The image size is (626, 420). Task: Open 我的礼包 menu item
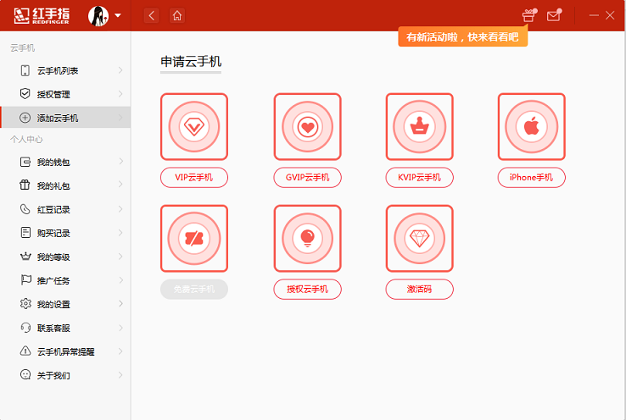(x=65, y=185)
